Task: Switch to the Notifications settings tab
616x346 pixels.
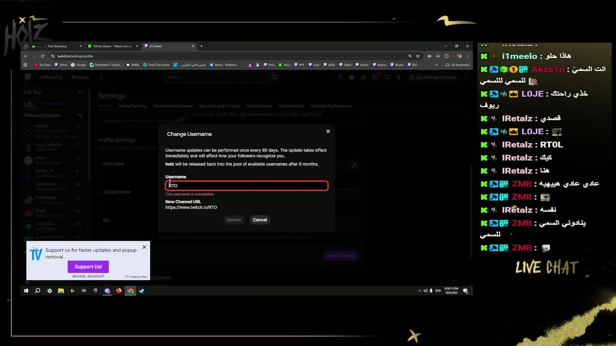Action: [x=259, y=106]
